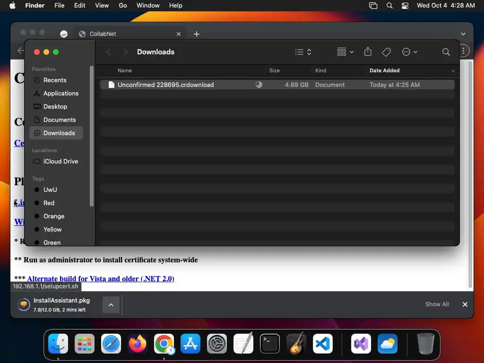484x363 pixels.
Task: Sort by the Size column header
Action: pos(275,71)
